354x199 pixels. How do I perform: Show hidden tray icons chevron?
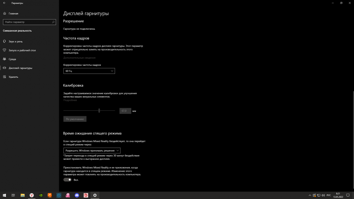point(310,195)
